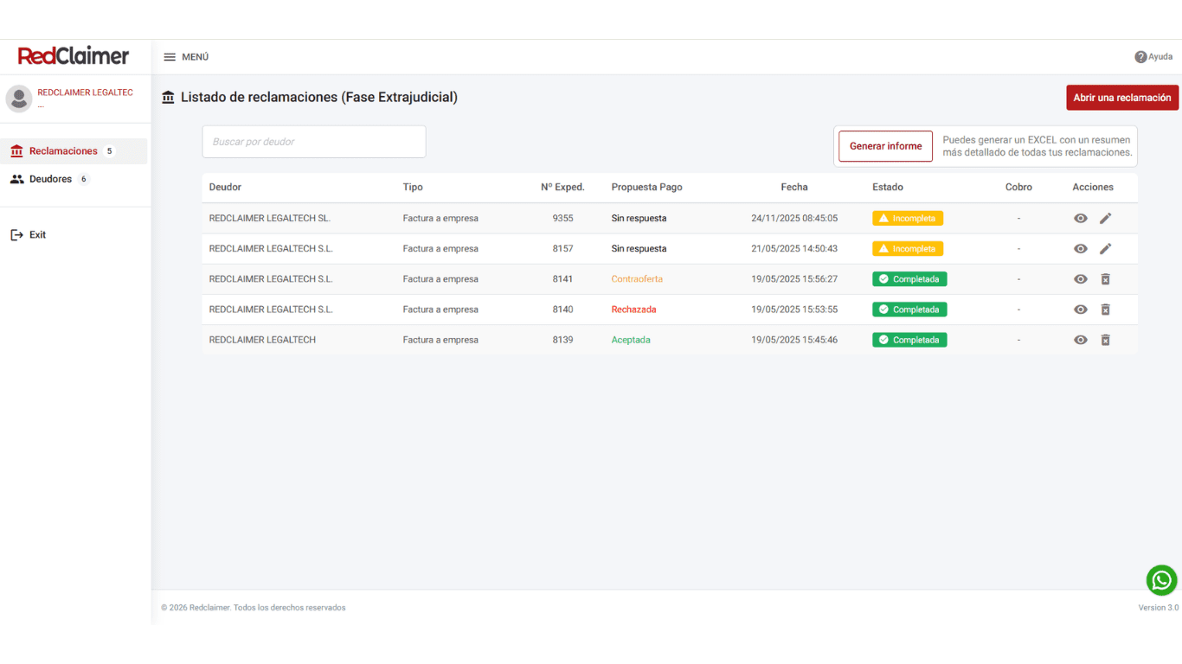
Task: Edit claim number 9355
Action: tap(1105, 219)
